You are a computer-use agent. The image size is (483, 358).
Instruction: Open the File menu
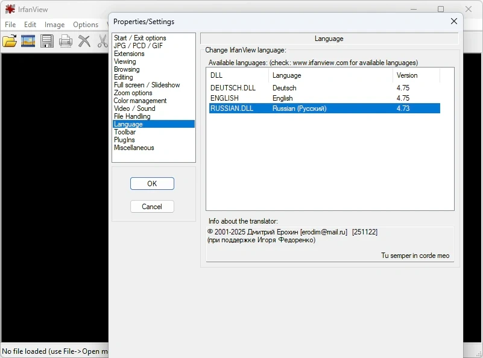(10, 25)
